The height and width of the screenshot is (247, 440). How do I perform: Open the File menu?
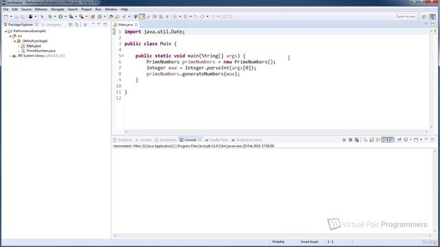pos(5,9)
